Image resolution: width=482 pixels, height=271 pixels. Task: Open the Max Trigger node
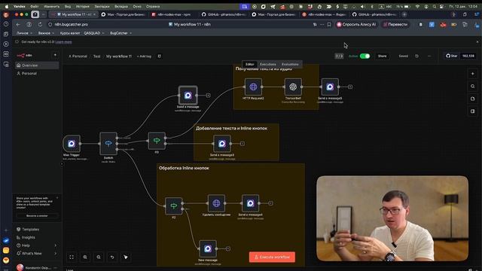[x=72, y=144]
